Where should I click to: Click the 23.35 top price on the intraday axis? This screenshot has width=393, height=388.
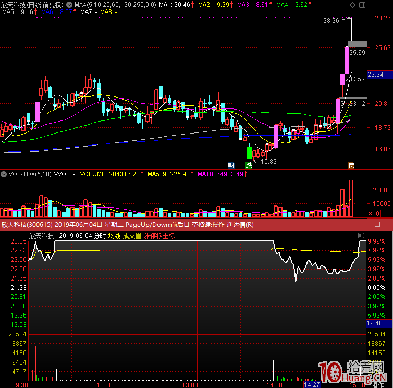(18, 241)
